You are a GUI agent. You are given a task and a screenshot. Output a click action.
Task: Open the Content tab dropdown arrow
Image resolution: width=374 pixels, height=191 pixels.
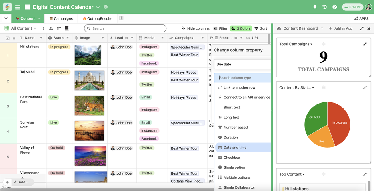point(39,18)
